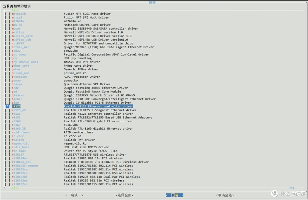Click 'QLogic 10 Gigabit PCI-E Ethernet Driver' description
This screenshot has height=200, width=308.
click(x=98, y=103)
